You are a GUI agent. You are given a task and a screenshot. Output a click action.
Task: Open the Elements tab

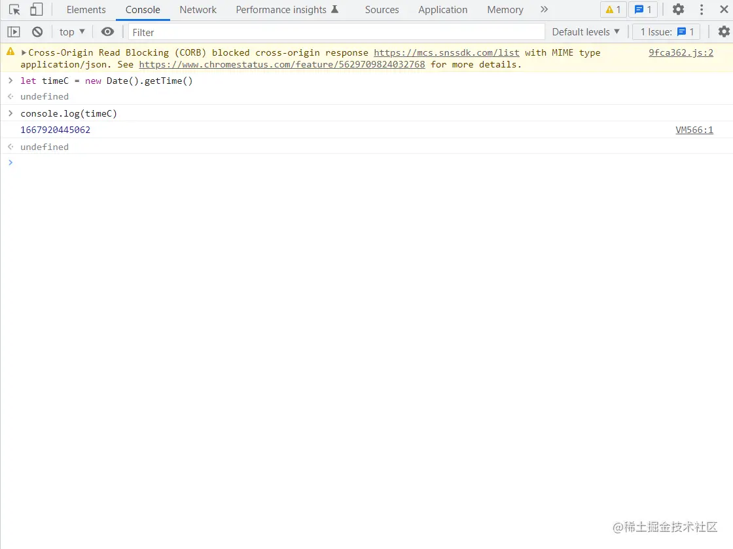coord(86,10)
